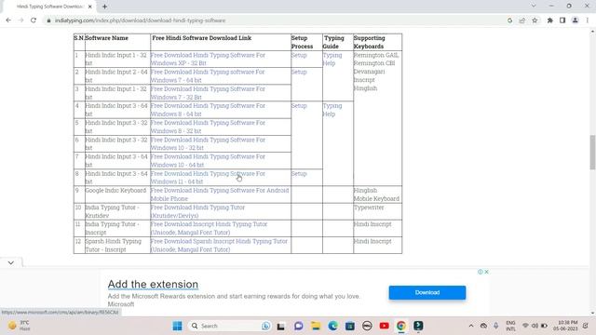The image size is (596, 335).
Task: Open Hindi Typing Tutor Krutidev/Devlys link
Action: (197, 211)
